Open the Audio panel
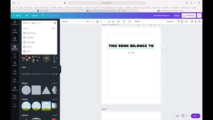The image size is (213, 120). [15, 72]
